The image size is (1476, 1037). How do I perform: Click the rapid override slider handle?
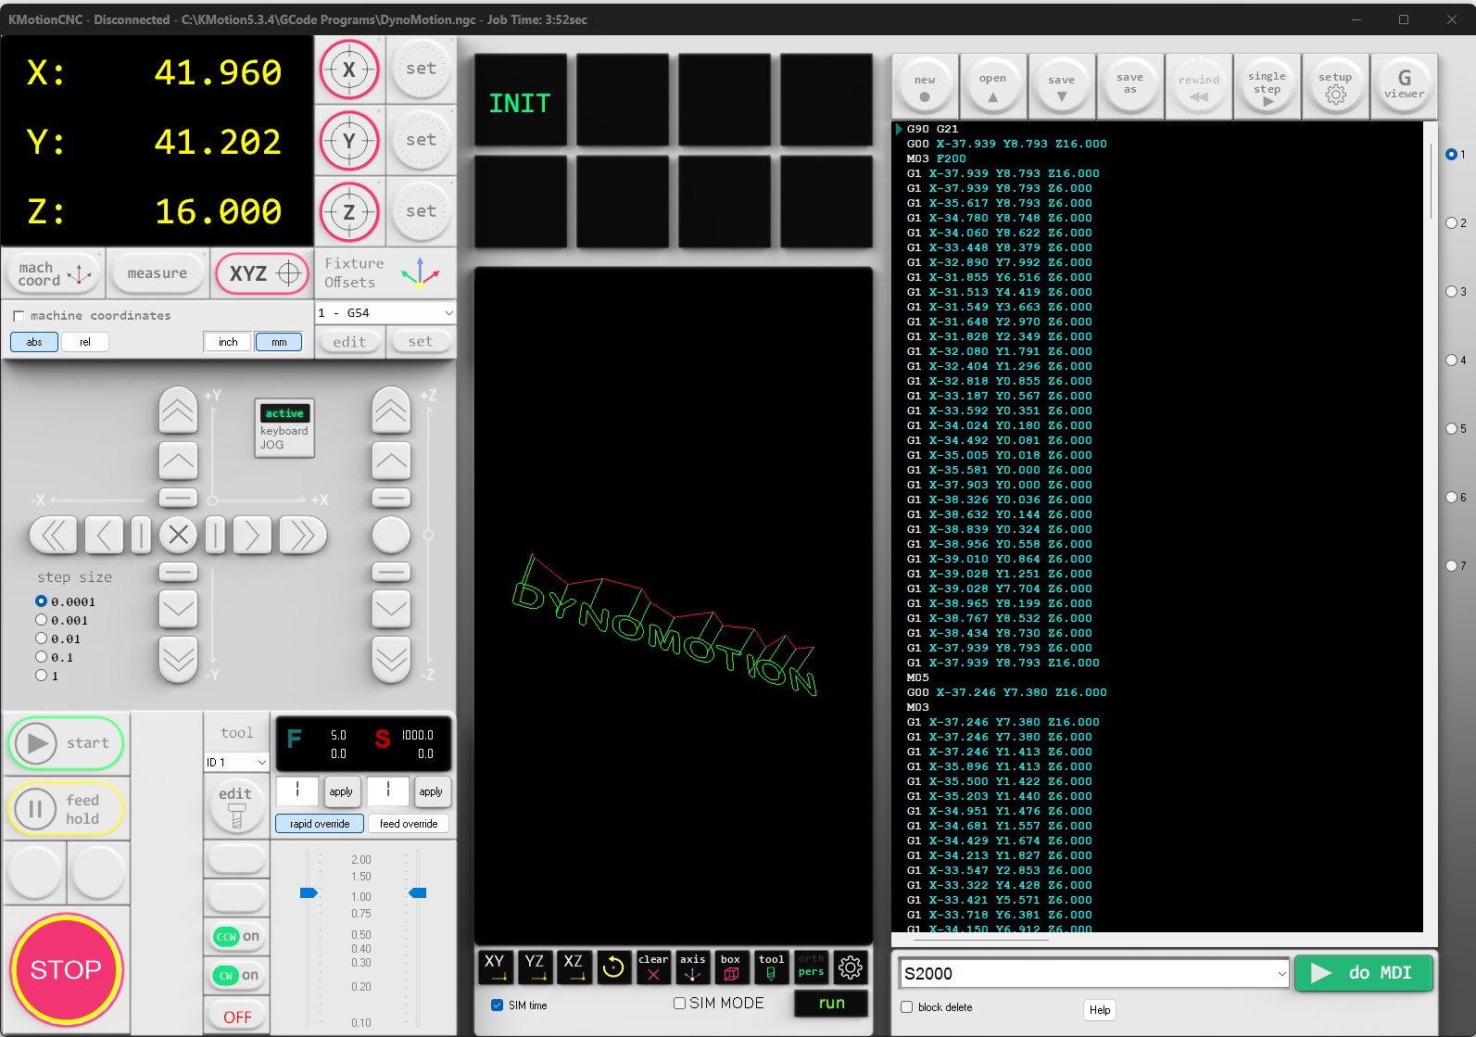(x=309, y=893)
